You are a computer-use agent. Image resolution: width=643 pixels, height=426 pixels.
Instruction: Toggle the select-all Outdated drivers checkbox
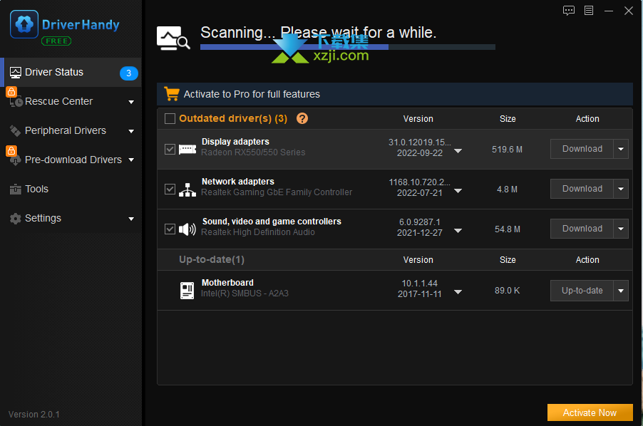170,118
